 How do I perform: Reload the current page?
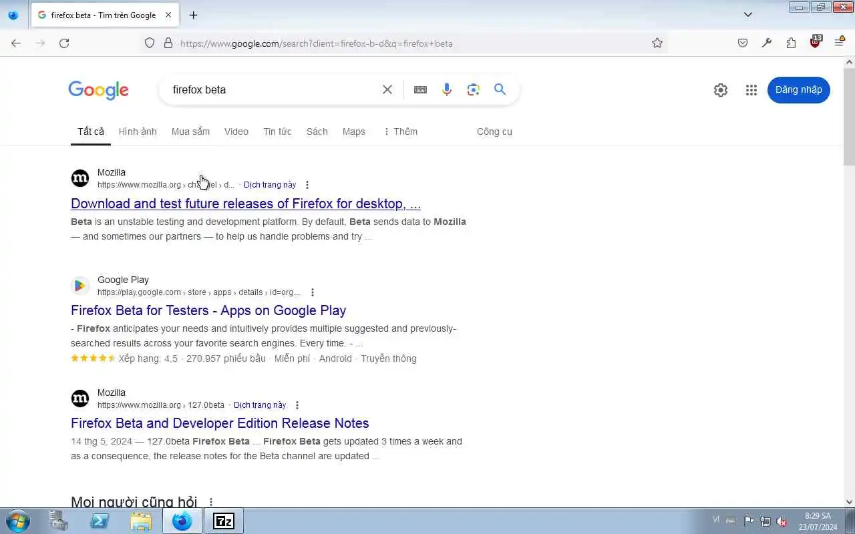point(64,43)
